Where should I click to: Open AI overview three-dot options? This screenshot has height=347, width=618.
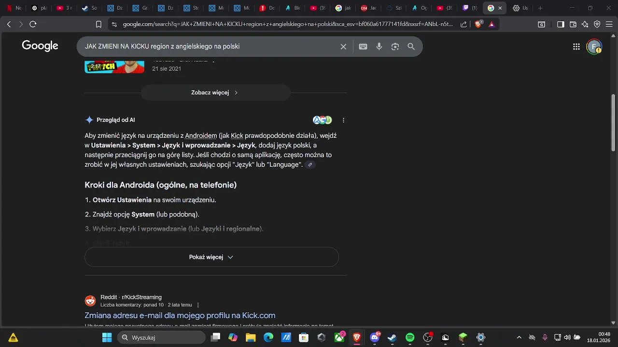point(343,120)
